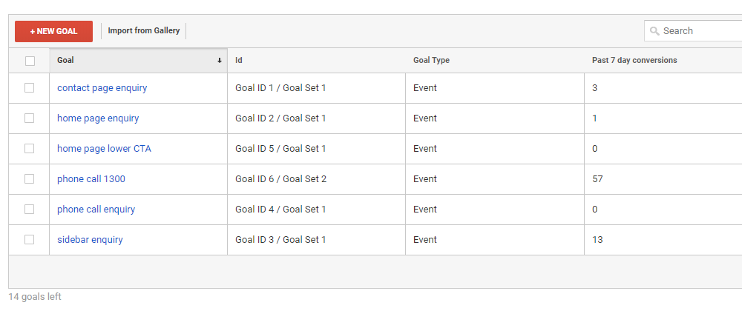Tick the sidebar enquiry checkbox
Screen dimensions: 742x328
tap(30, 240)
